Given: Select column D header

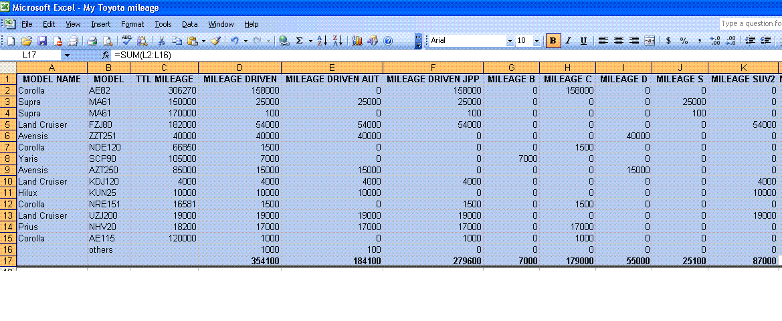Looking at the screenshot, I should pos(240,68).
